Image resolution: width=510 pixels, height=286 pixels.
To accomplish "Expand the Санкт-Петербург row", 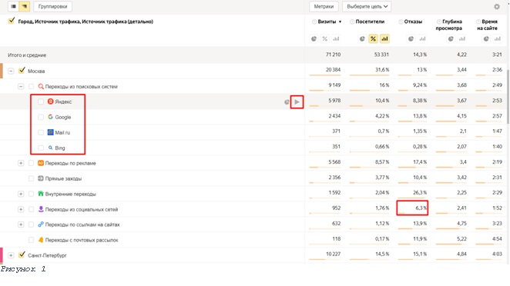I will pos(11,255).
